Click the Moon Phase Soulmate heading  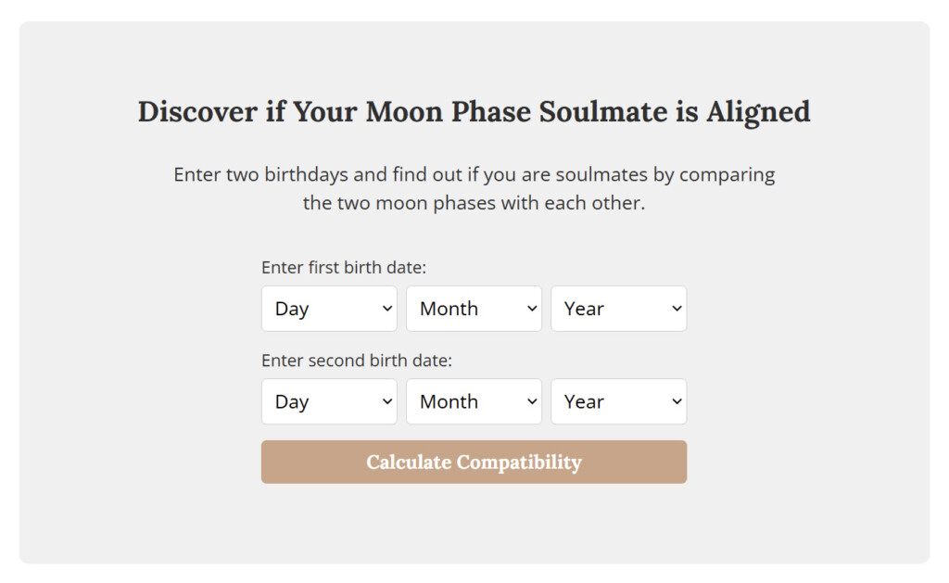(x=474, y=111)
